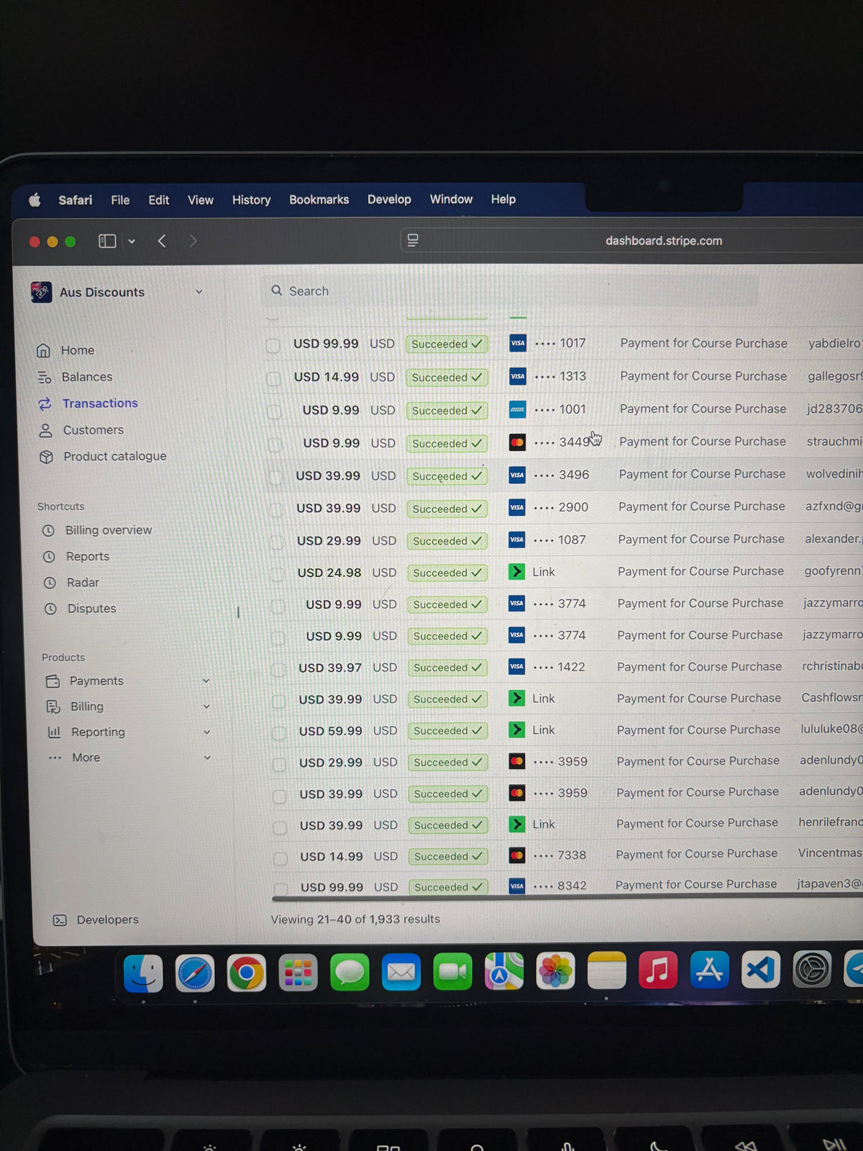The image size is (863, 1151).
Task: Expand the Reporting section chevron
Action: click(207, 732)
